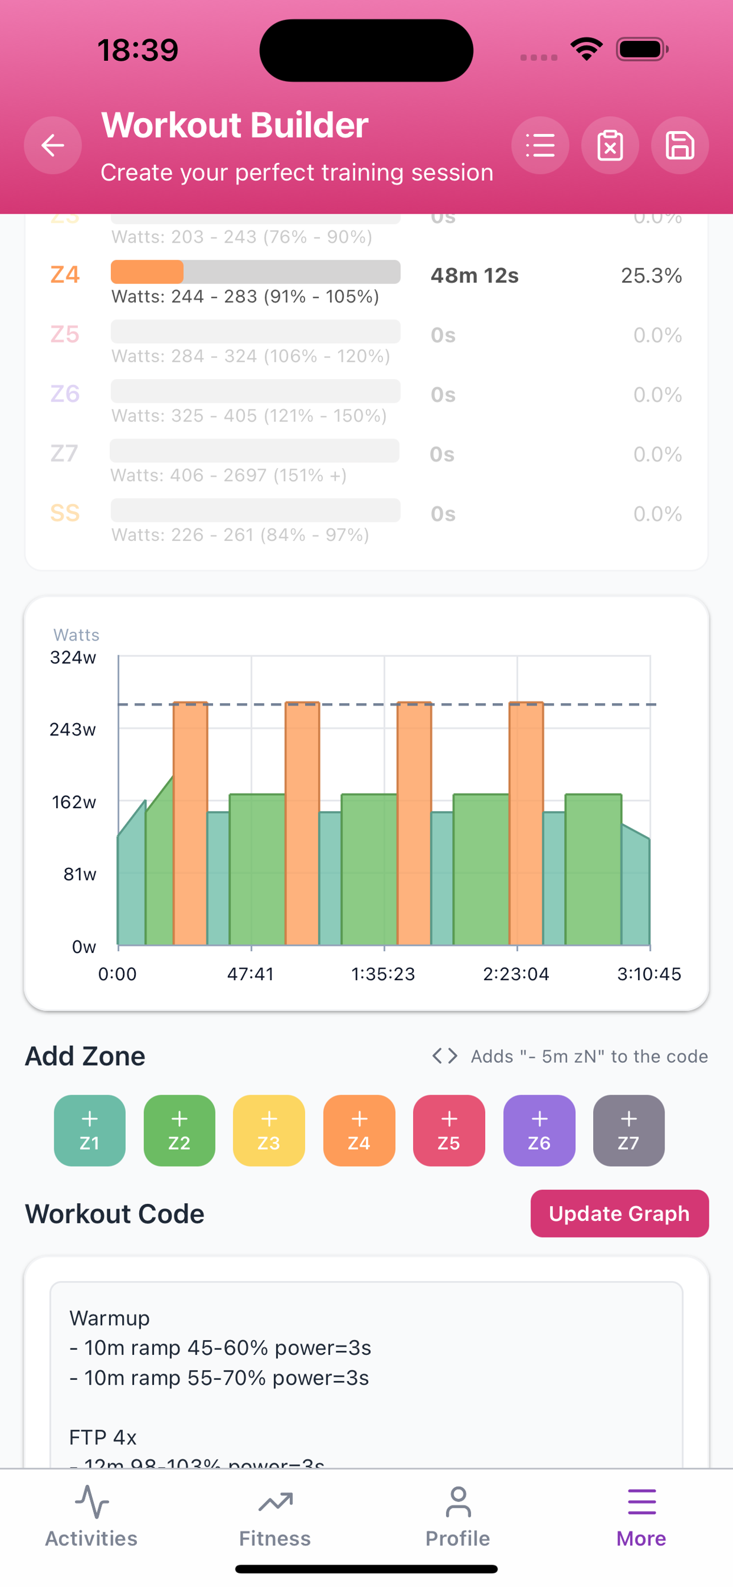Switch to the Activities tab
This screenshot has width=733, height=1587.
pyautogui.click(x=91, y=1517)
